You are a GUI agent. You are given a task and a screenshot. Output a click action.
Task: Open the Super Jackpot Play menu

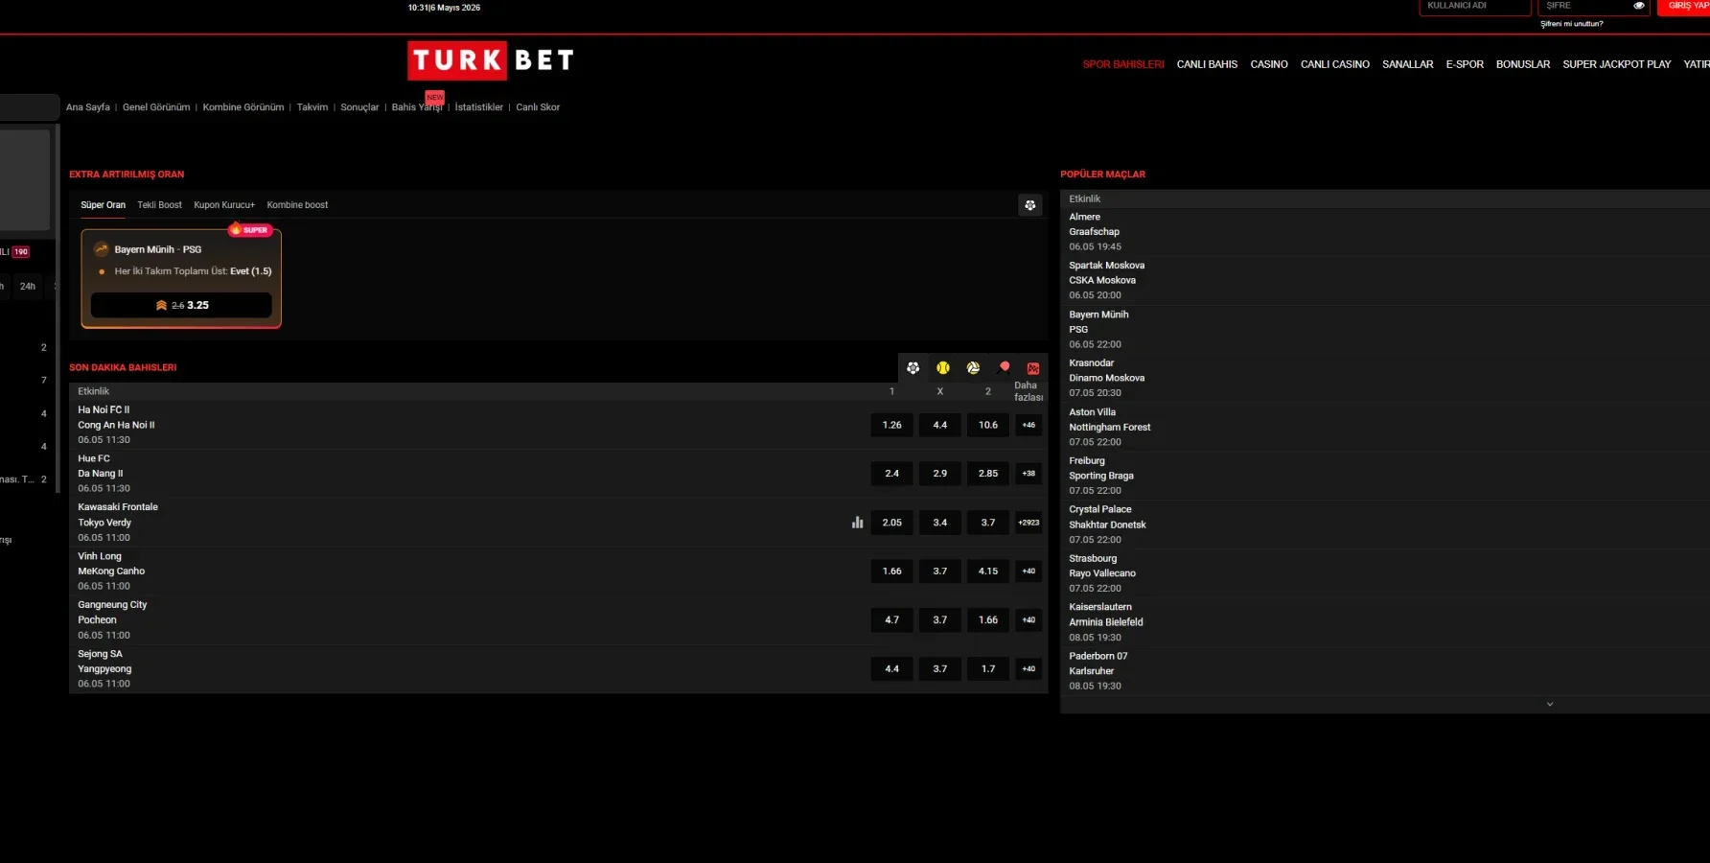click(x=1617, y=64)
